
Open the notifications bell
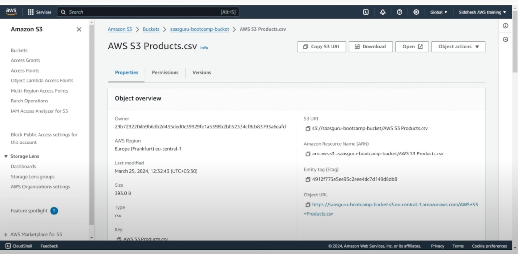(x=383, y=12)
